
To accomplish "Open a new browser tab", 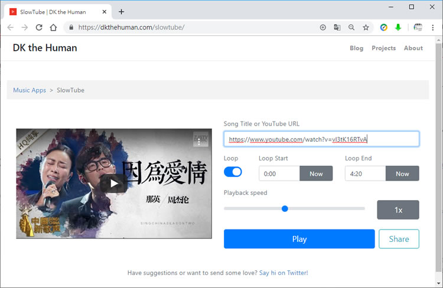I will (x=121, y=12).
